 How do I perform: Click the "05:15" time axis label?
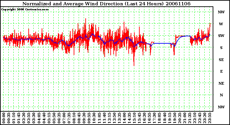(x=49, y=118)
